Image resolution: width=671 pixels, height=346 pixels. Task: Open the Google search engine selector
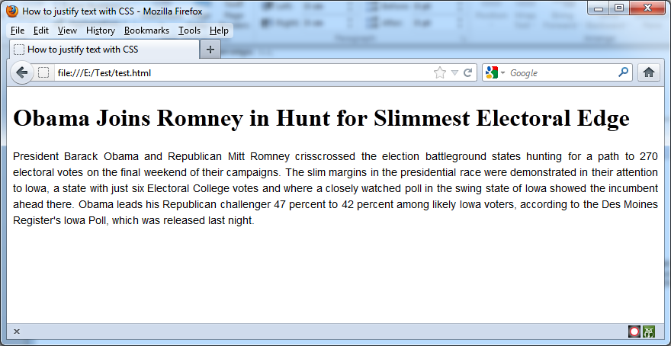[x=495, y=72]
